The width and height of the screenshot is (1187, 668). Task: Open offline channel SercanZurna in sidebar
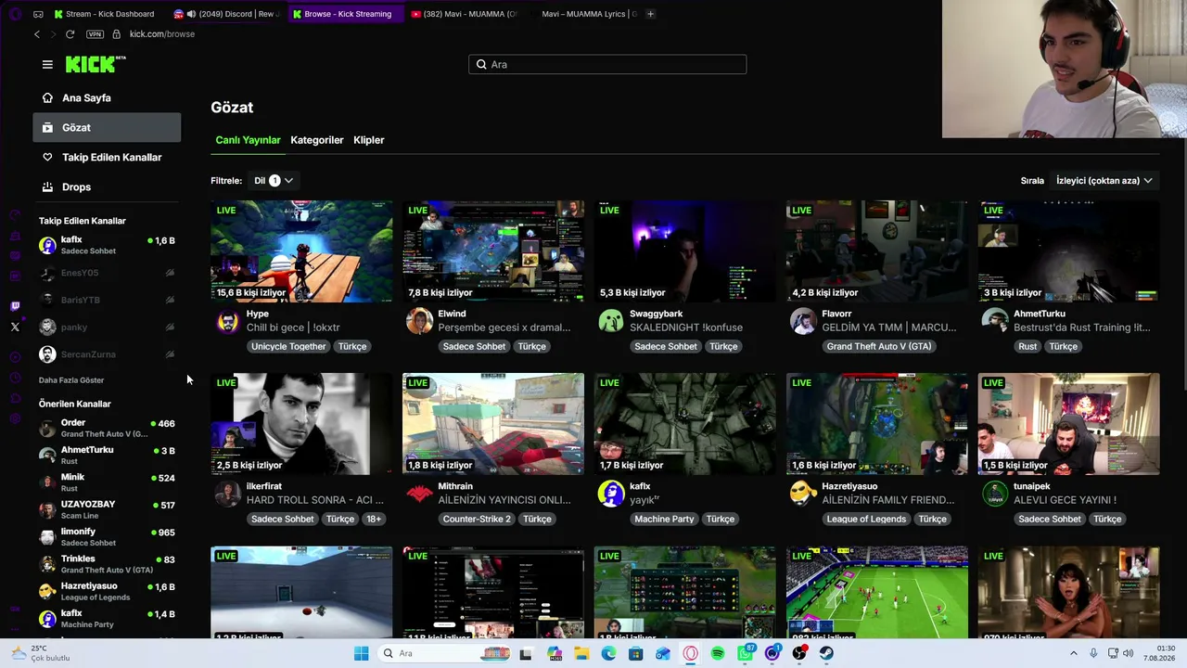tap(107, 354)
